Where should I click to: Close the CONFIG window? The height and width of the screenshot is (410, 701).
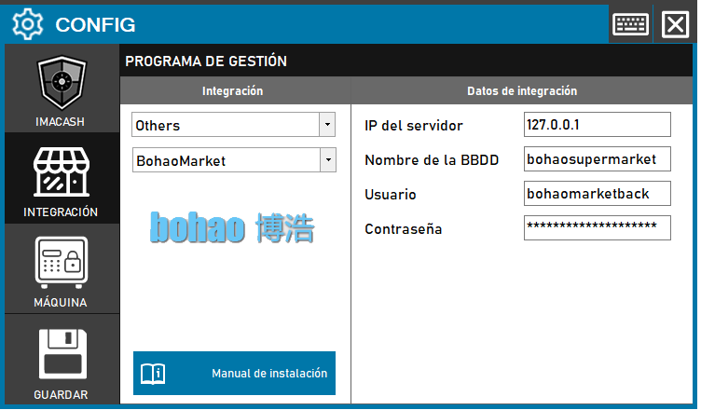tap(674, 23)
